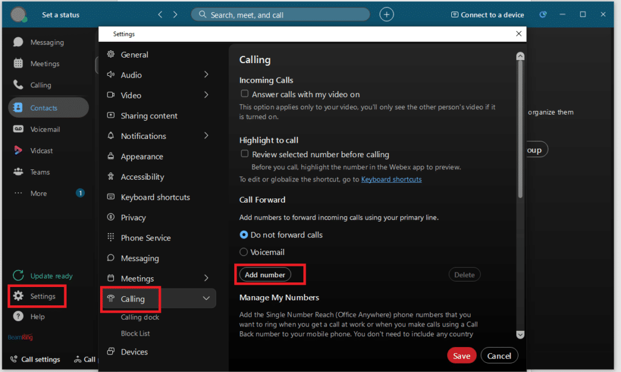Image resolution: width=621 pixels, height=372 pixels.
Task: Follow the Keyboard shortcuts link
Action: (x=391, y=179)
